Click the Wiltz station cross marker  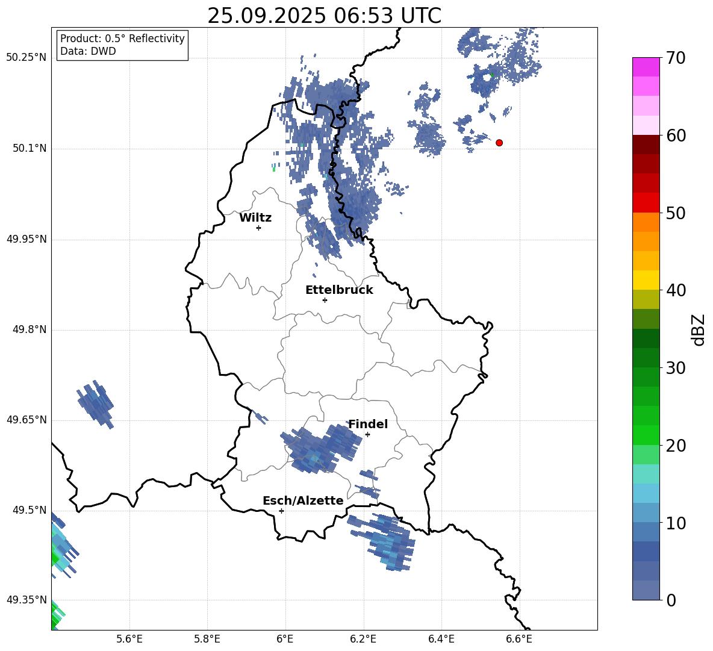(258, 228)
